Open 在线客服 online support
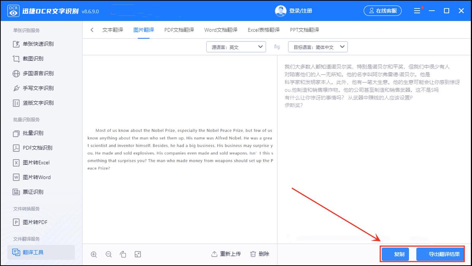Image resolution: width=472 pixels, height=266 pixels. [x=382, y=11]
